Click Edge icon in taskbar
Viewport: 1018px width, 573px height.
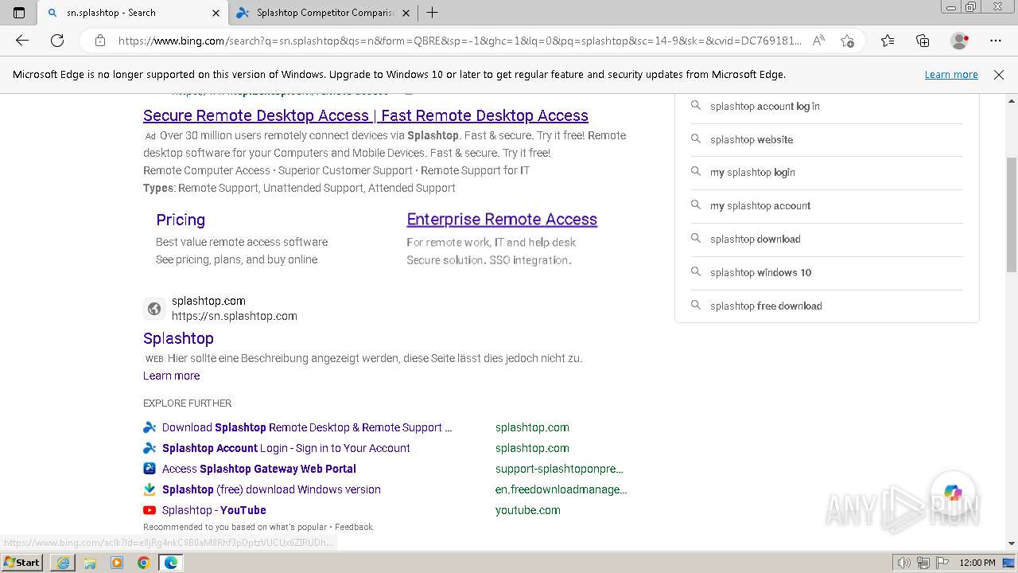coord(171,563)
